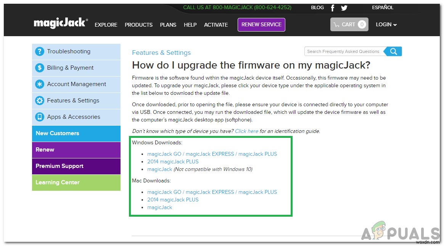This screenshot has width=444, height=246.
Task: Open the Features & Settings gear icon
Action: click(40, 101)
